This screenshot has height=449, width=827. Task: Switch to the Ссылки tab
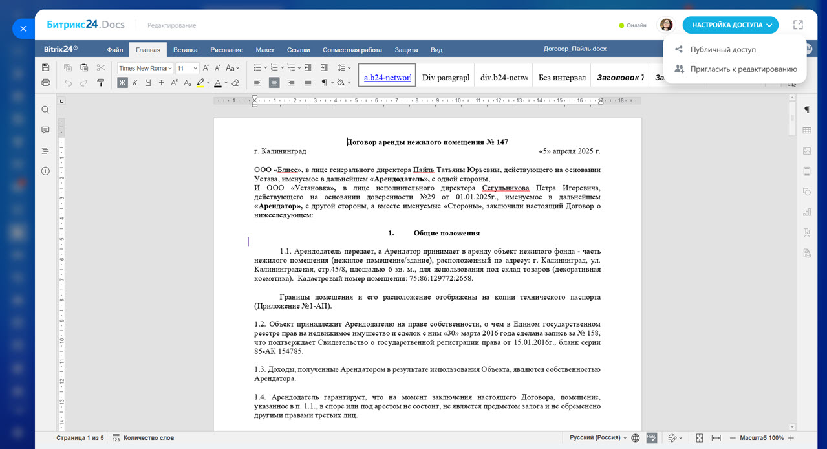click(299, 50)
